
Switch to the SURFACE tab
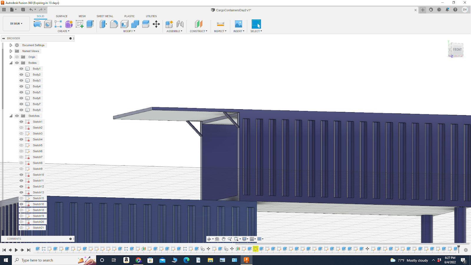[x=62, y=16]
